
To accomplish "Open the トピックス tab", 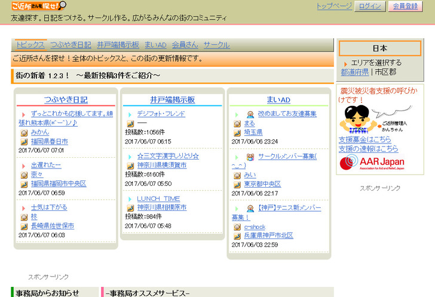I will pyautogui.click(x=30, y=45).
